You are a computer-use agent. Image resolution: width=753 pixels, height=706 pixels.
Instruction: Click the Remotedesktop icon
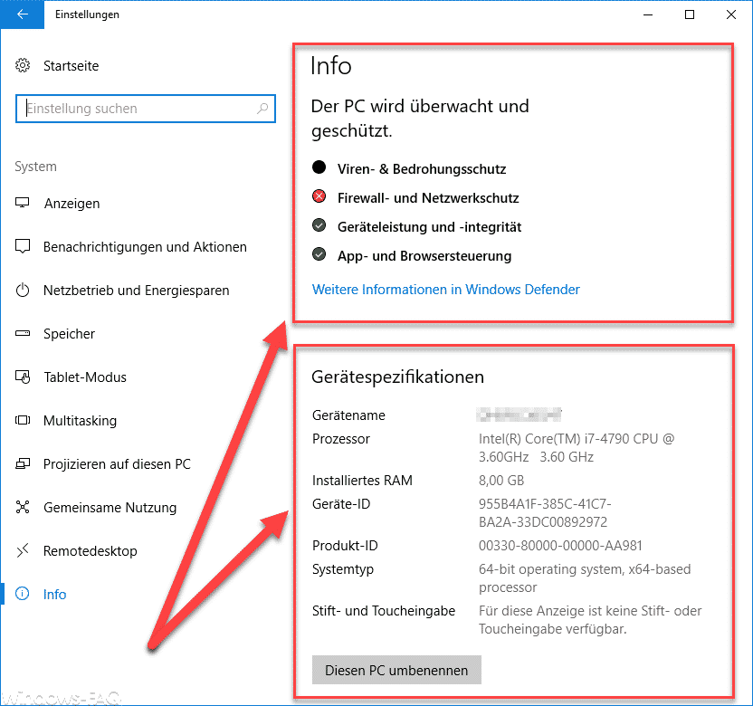(x=24, y=551)
